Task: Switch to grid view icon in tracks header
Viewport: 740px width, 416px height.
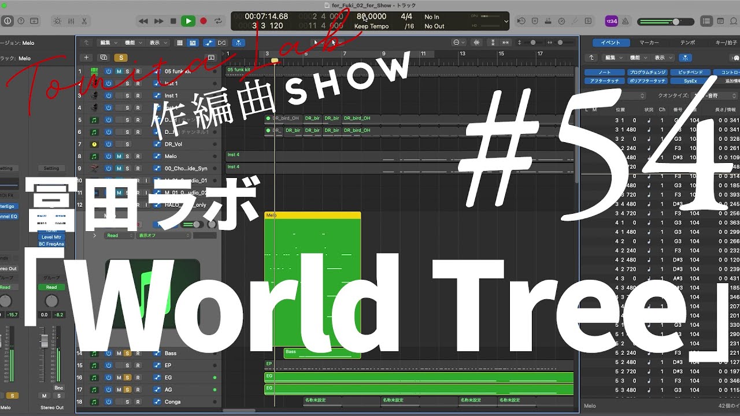Action: (180, 42)
